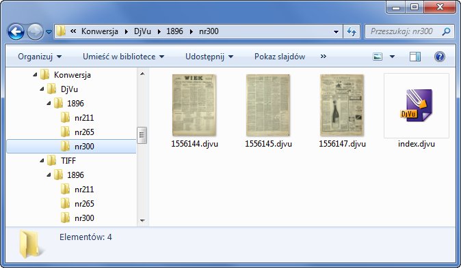Select the index.djvu DjVu icon
The image size is (461, 268).
pyautogui.click(x=417, y=106)
